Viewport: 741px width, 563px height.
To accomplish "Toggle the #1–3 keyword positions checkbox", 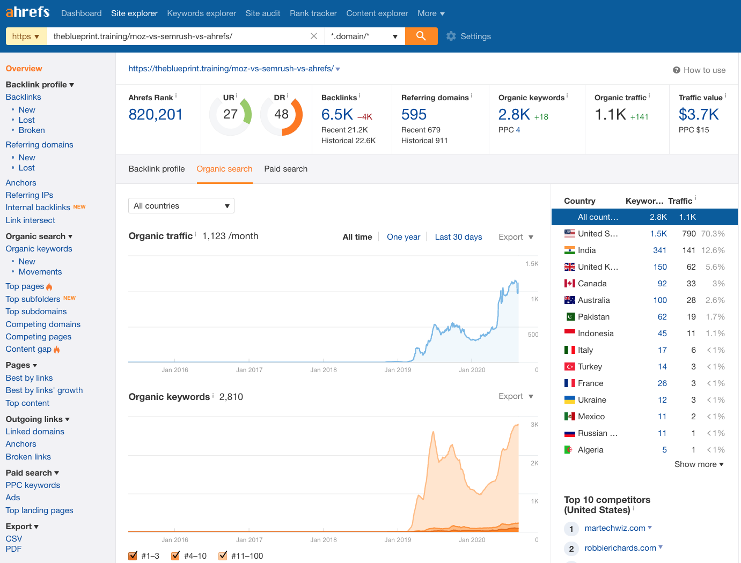I will point(133,556).
